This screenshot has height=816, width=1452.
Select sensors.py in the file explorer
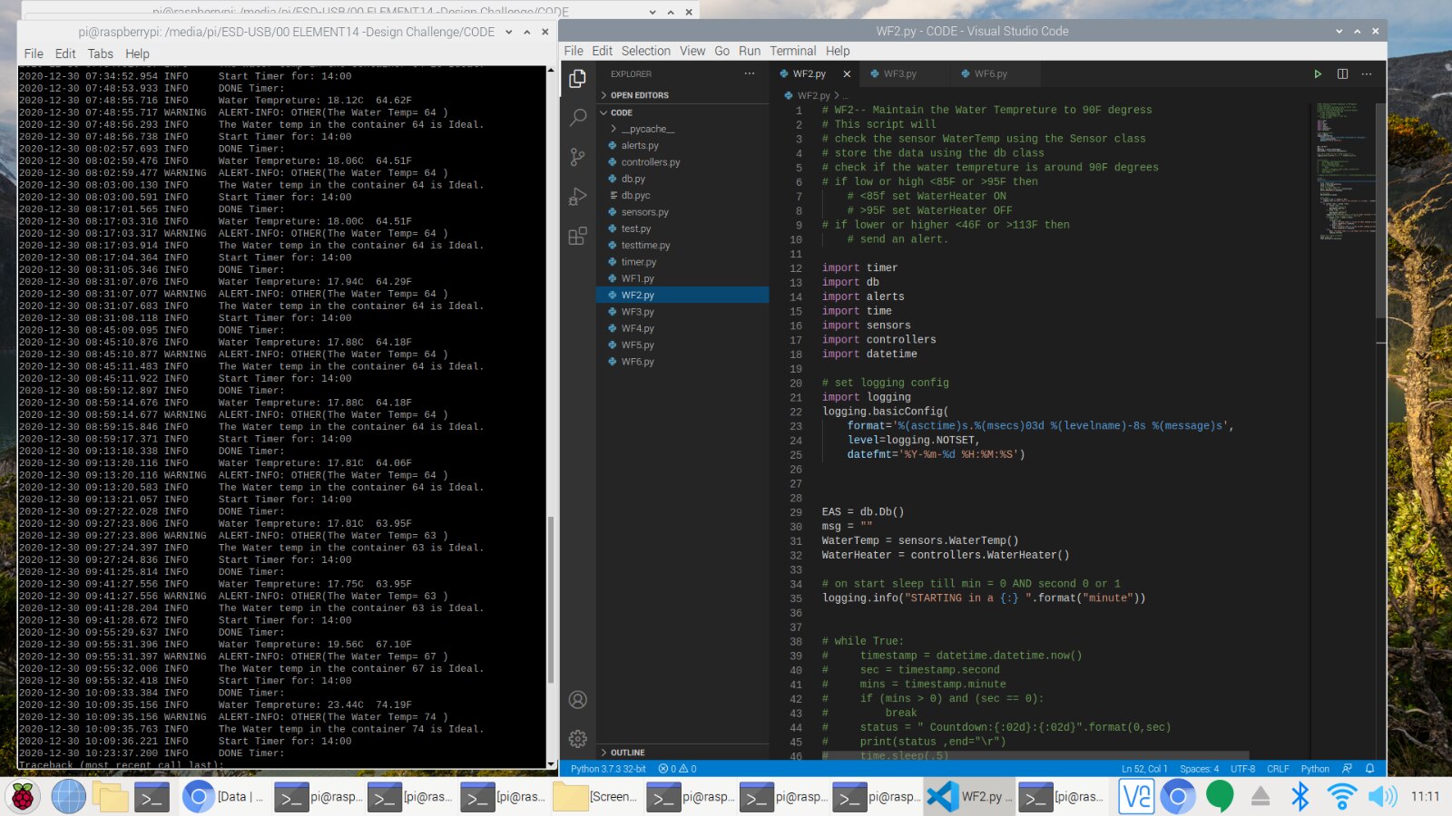click(x=644, y=212)
